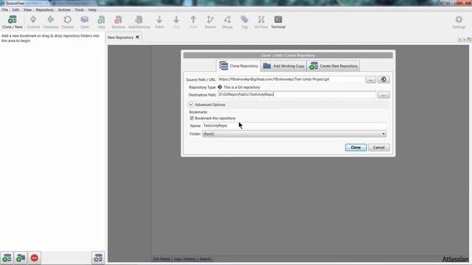The height and width of the screenshot is (265, 472).
Task: Open the Clone / New toolbar button
Action: click(x=12, y=22)
